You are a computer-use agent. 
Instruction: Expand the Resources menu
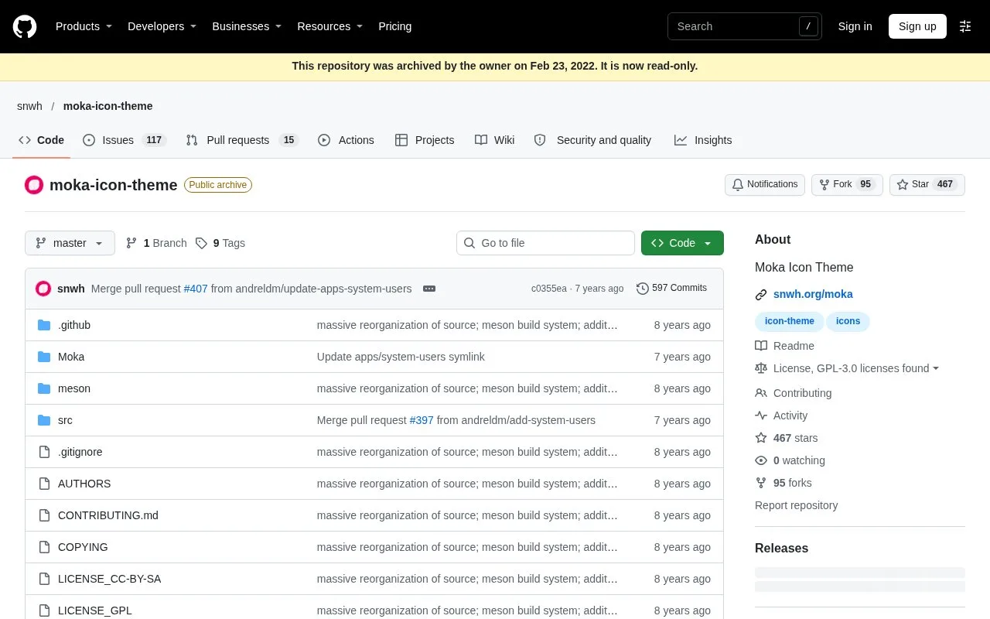330,26
